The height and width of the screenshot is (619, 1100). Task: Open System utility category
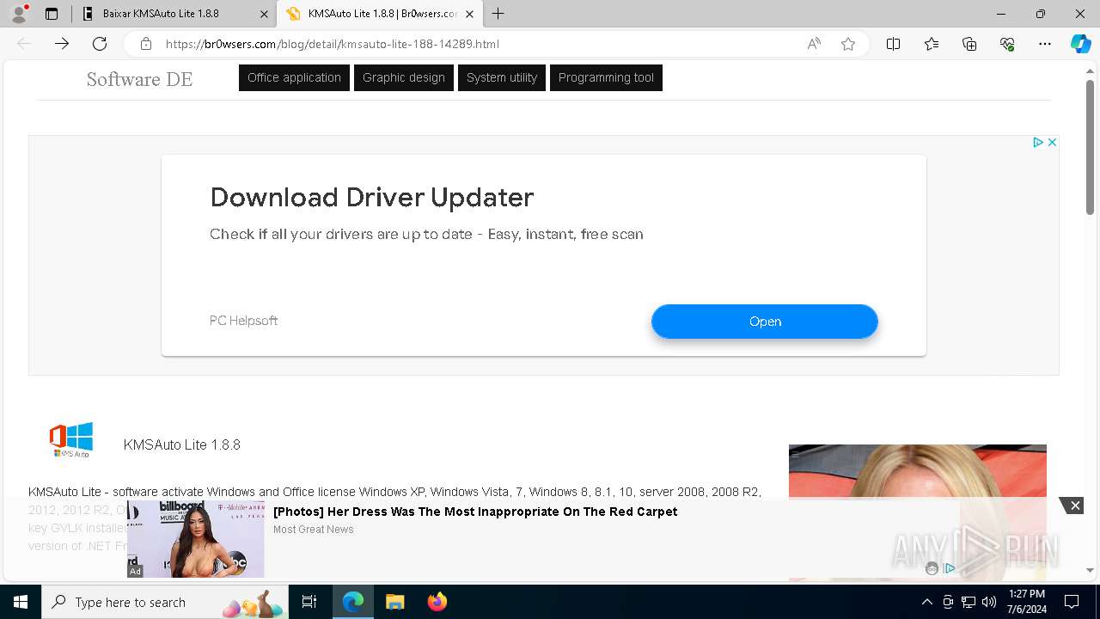point(502,77)
